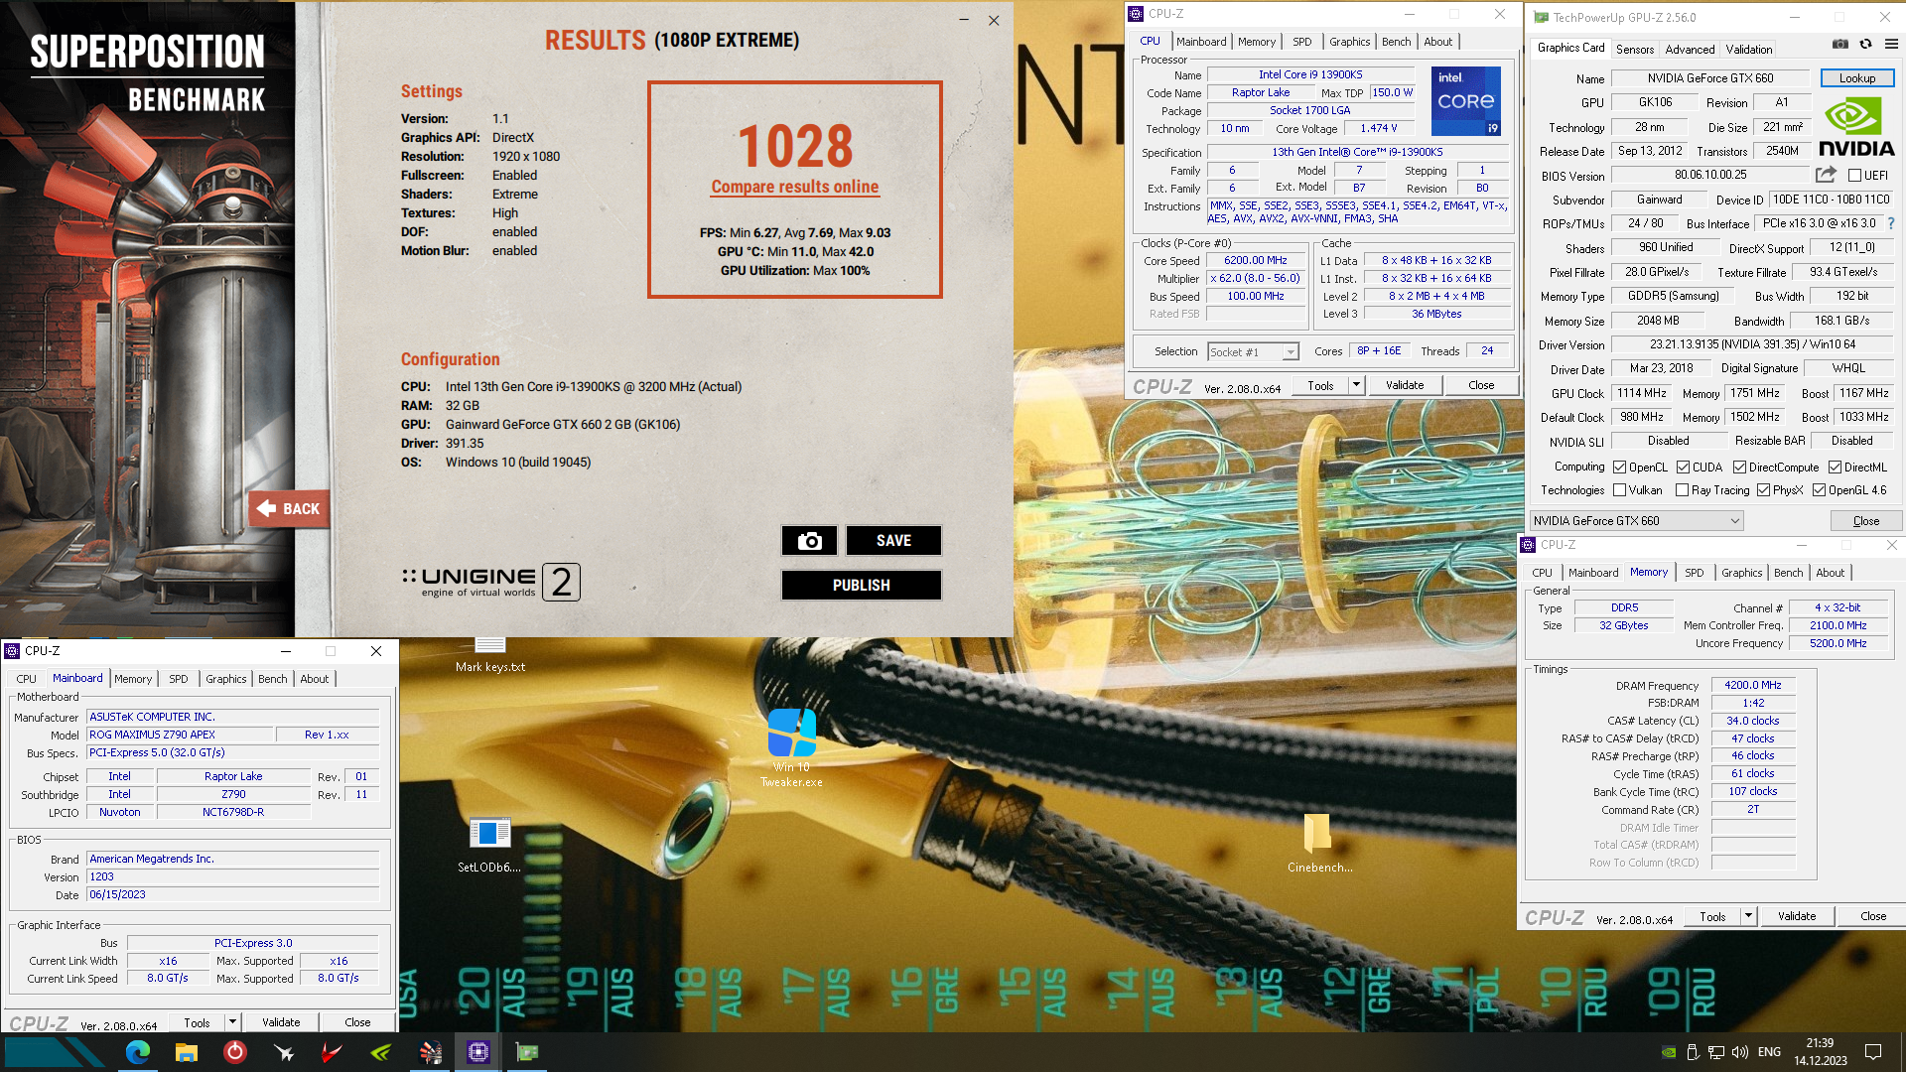1906x1072 pixels.
Task: Open the red MSI dragon app in taskbar
Action: (333, 1052)
